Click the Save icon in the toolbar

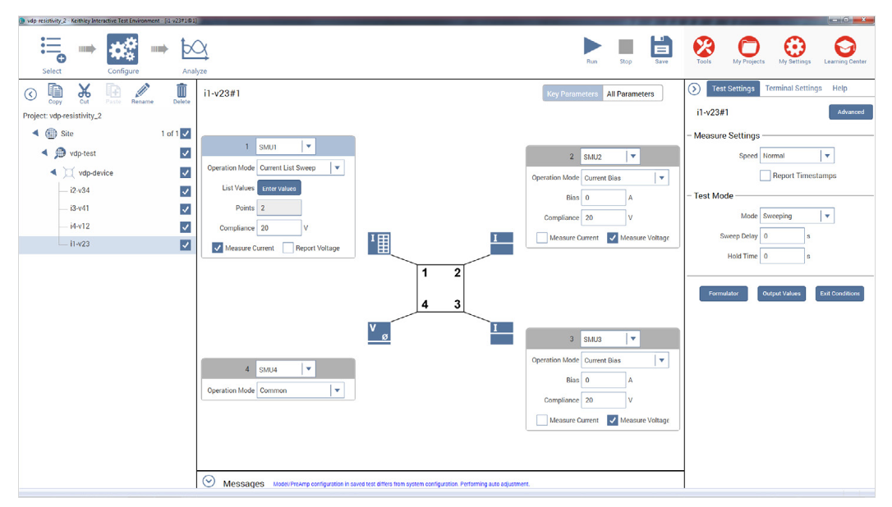click(661, 47)
